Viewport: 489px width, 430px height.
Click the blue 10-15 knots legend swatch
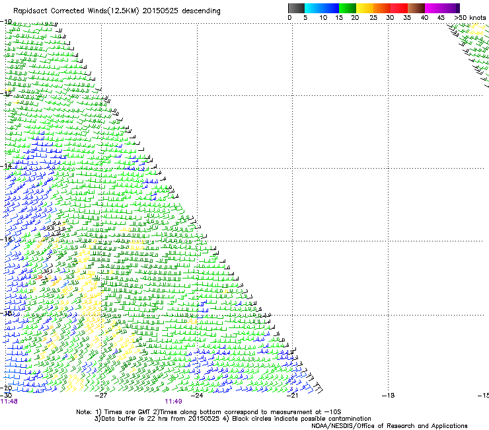[x=330, y=8]
